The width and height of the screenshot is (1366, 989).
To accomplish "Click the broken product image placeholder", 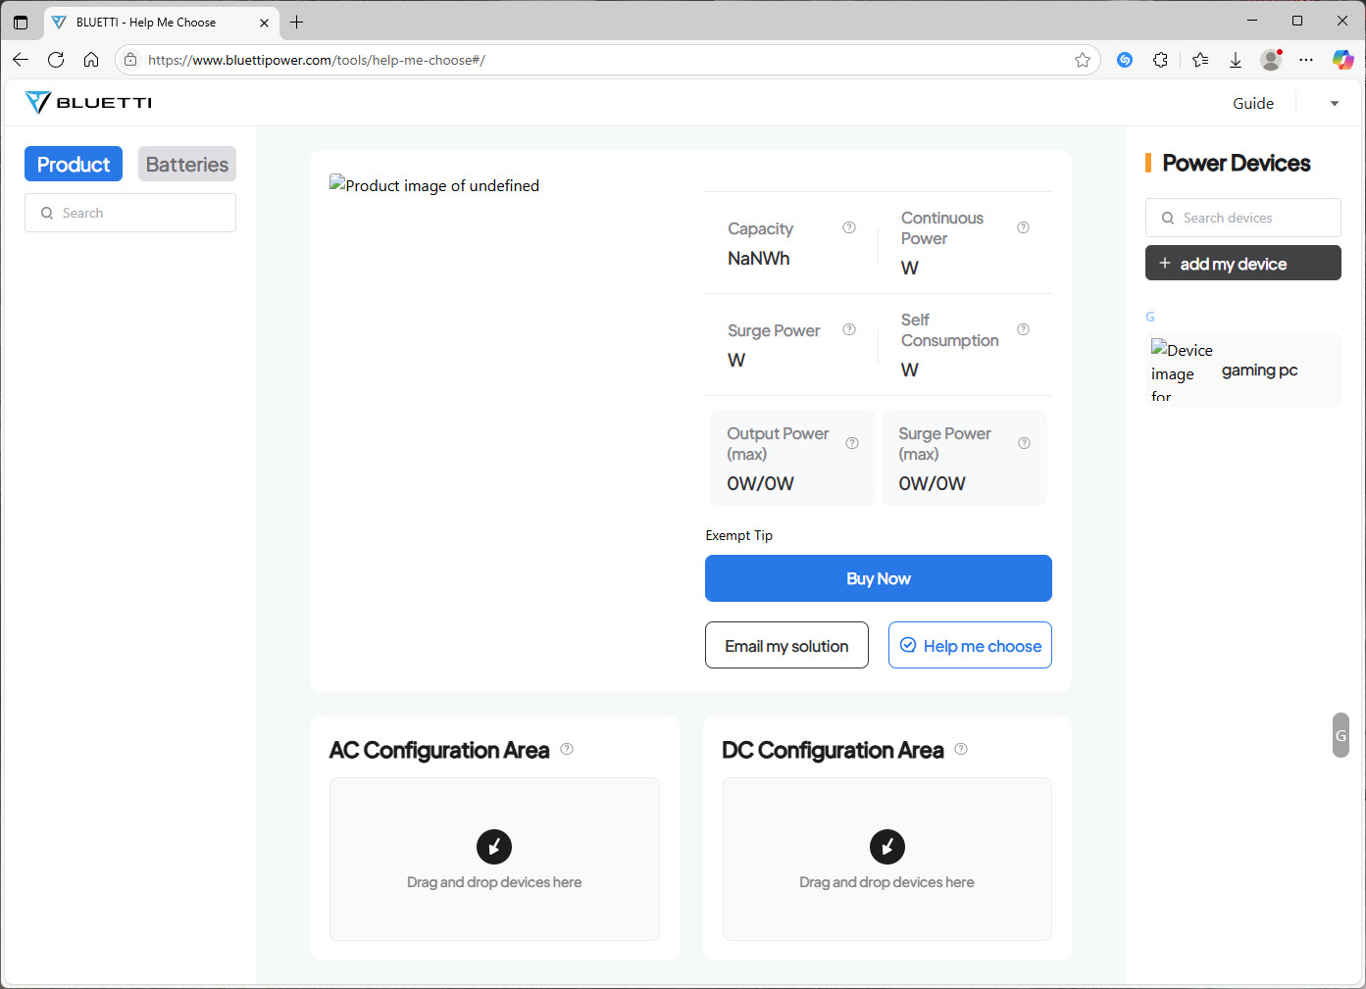I will tap(434, 184).
